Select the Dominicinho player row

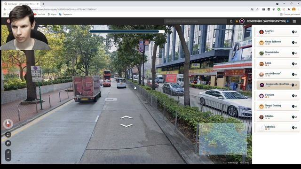(277, 53)
